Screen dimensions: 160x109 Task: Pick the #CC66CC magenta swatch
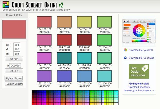(44, 58)
